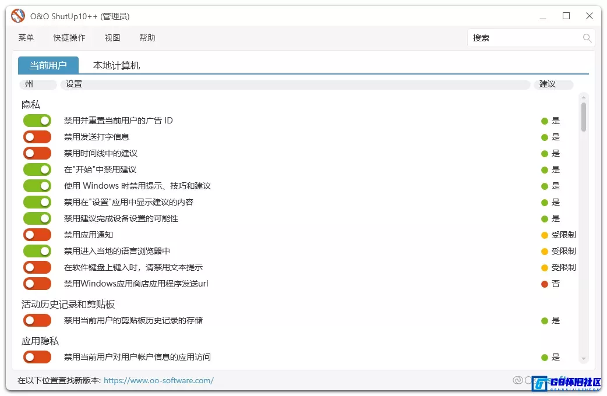
Task: Enable the 禁用发送打字信息 toggle
Action: pos(37,137)
